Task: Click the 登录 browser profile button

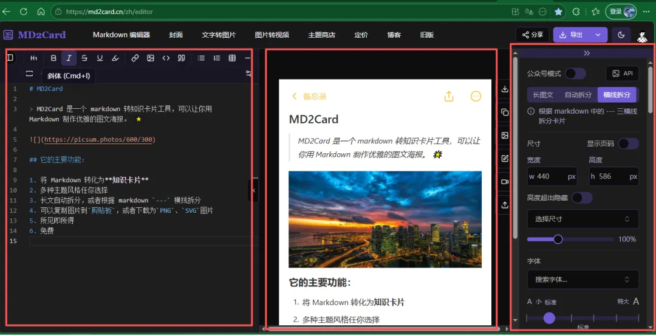Action: 621,12
